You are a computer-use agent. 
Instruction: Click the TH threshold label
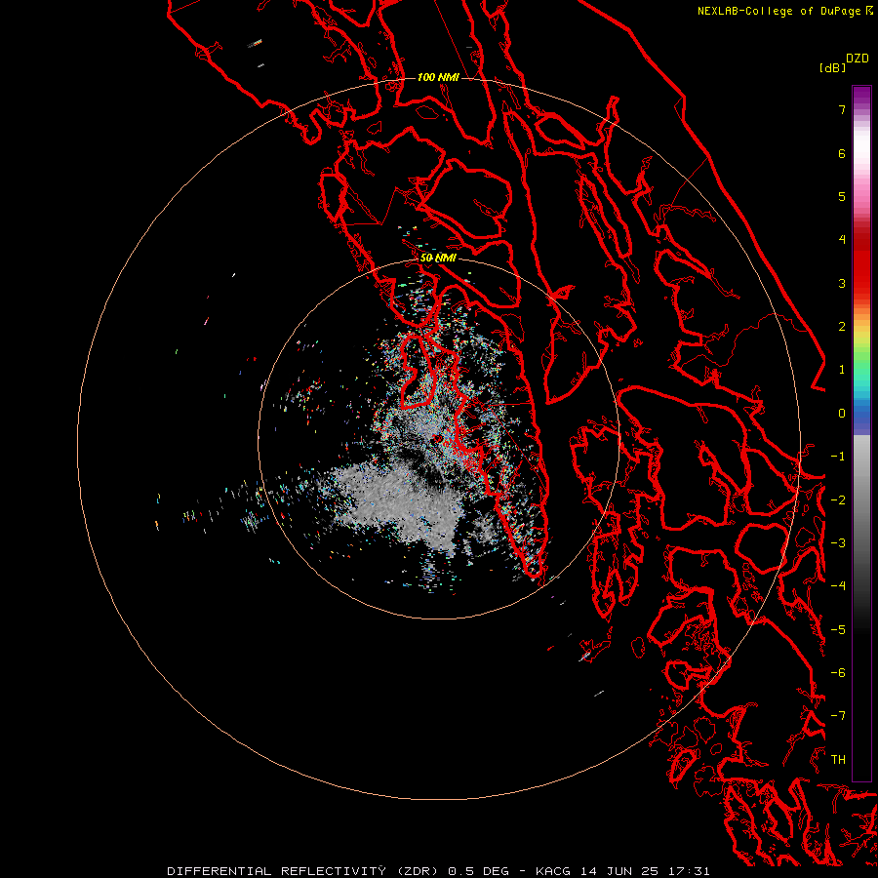[838, 760]
